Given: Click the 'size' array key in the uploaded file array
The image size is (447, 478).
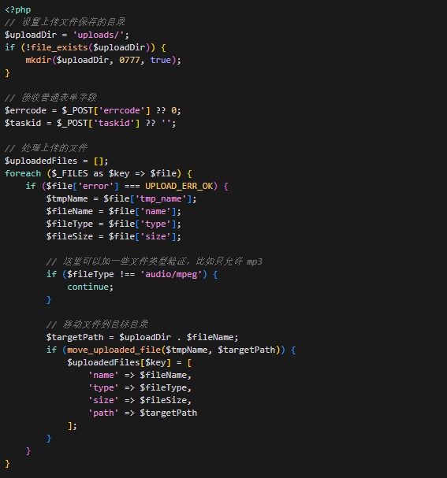Looking at the screenshot, I should [103, 400].
